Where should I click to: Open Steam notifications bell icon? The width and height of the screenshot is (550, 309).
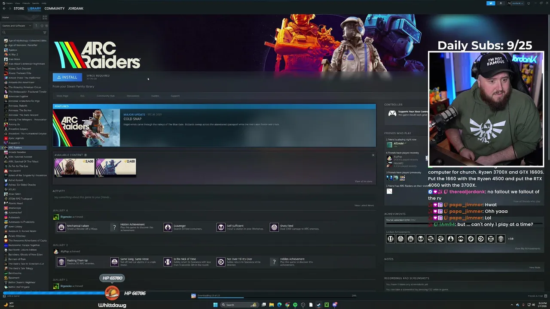501,3
